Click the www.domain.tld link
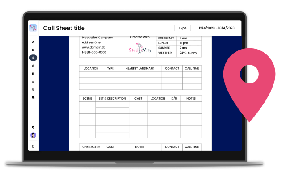 point(93,47)
